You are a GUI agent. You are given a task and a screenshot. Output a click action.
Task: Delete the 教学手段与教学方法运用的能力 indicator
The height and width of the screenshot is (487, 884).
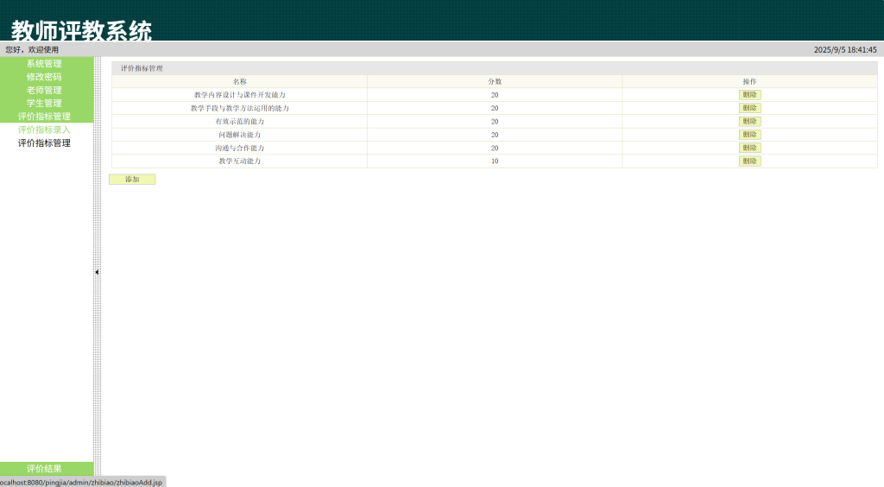750,108
